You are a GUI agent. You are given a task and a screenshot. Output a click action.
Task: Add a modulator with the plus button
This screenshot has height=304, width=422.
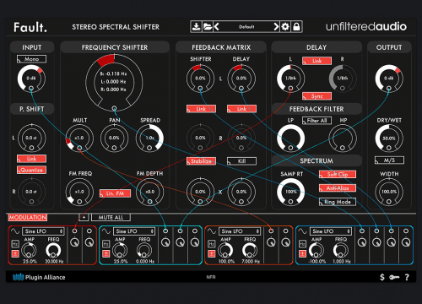click(84, 217)
